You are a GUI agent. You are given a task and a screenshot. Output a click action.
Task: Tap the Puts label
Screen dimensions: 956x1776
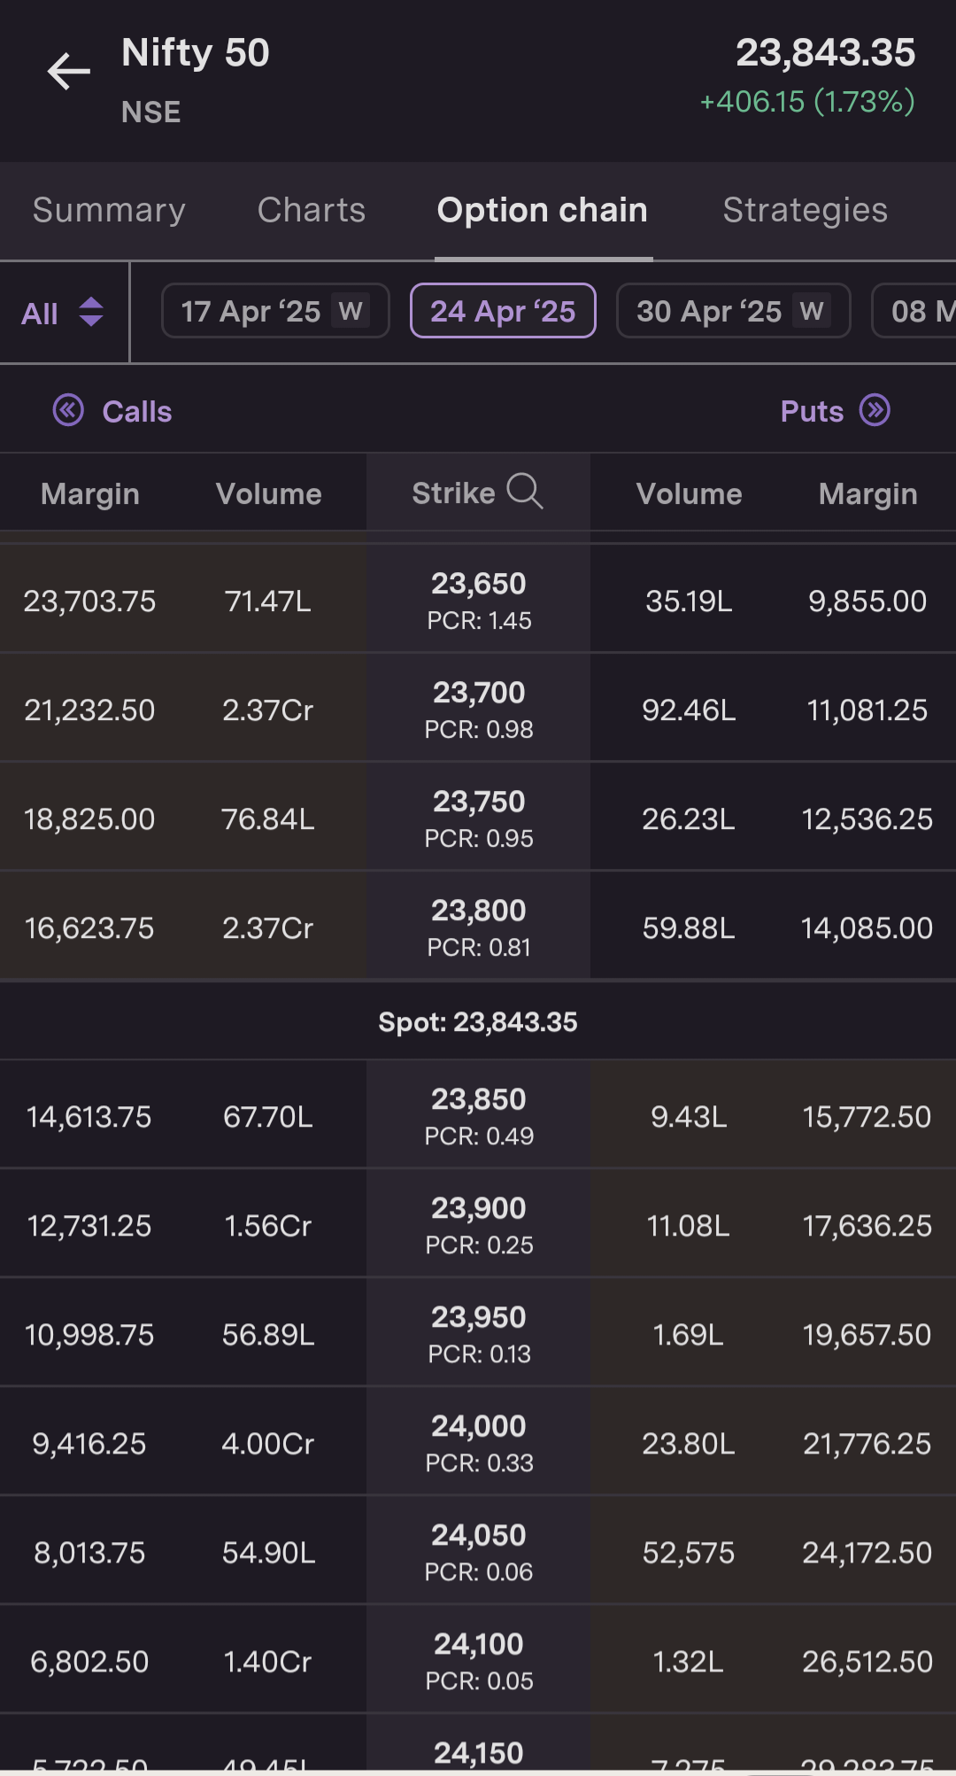[812, 412]
